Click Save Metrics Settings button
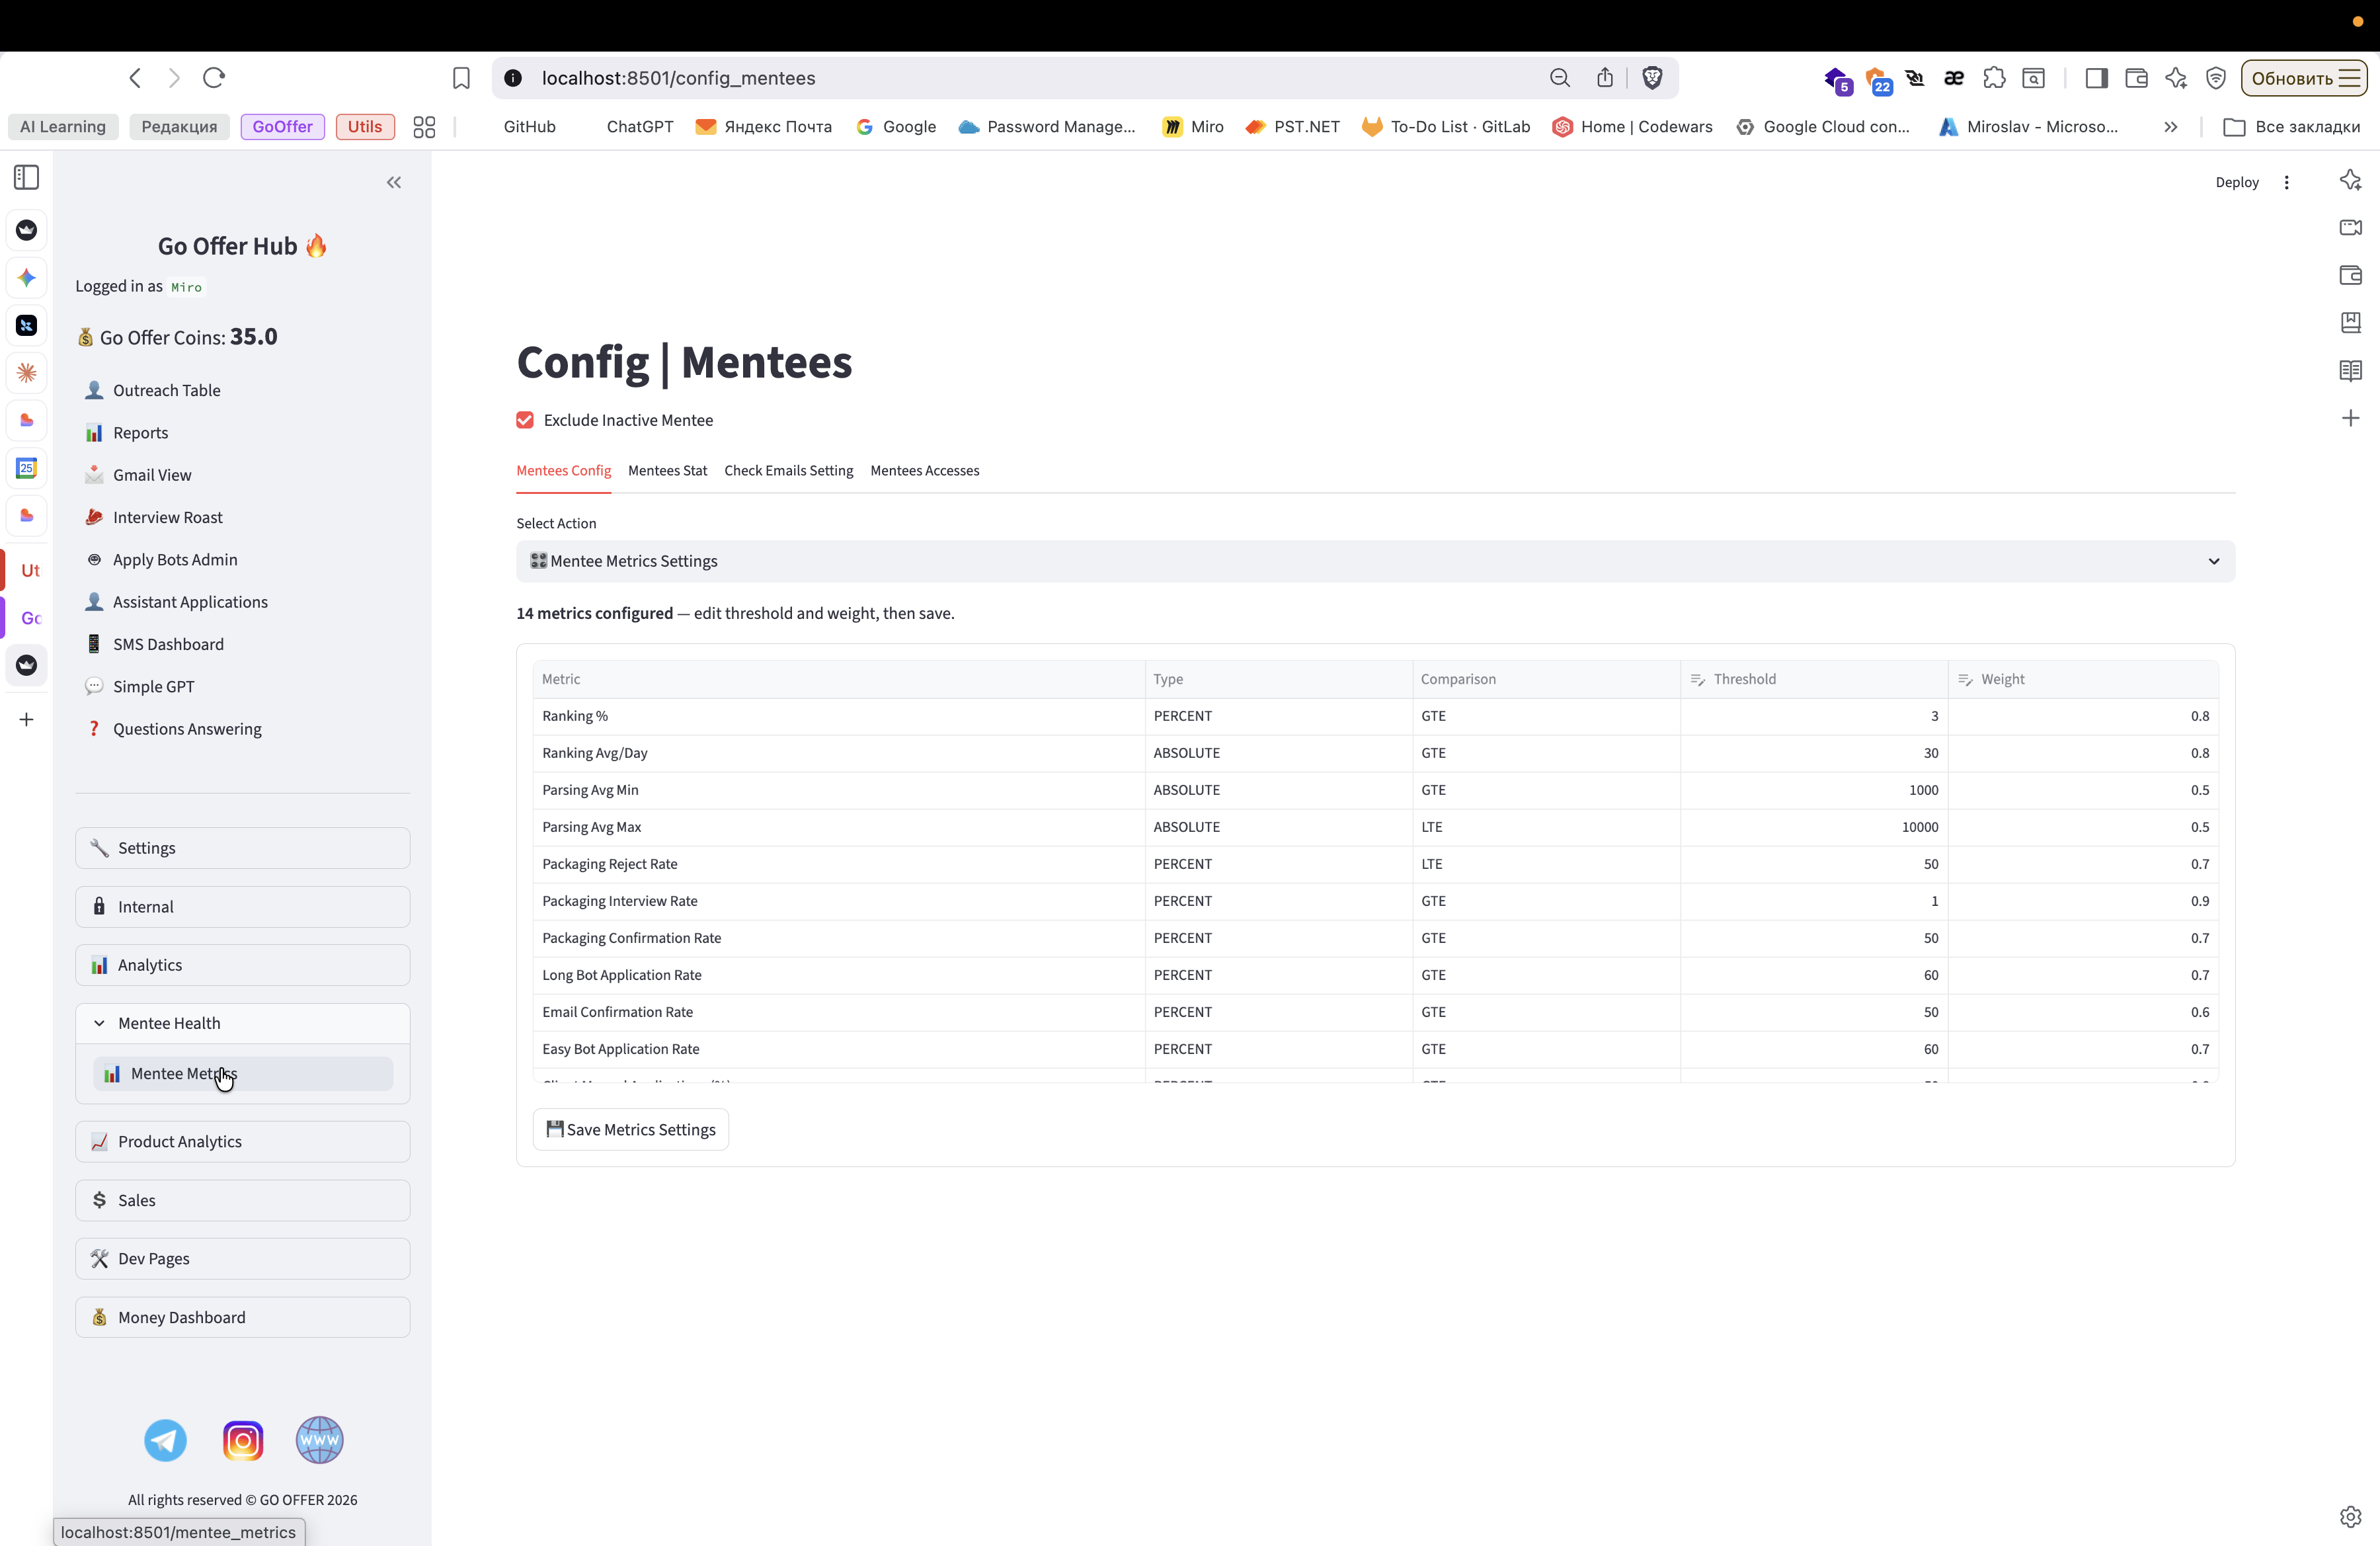This screenshot has width=2380, height=1546. (631, 1129)
